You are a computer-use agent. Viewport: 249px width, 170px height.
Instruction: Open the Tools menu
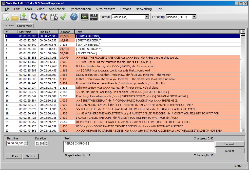pos(28,9)
